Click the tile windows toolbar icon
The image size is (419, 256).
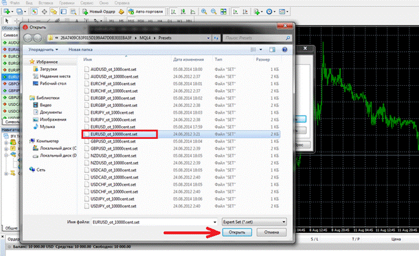[x=224, y=12]
